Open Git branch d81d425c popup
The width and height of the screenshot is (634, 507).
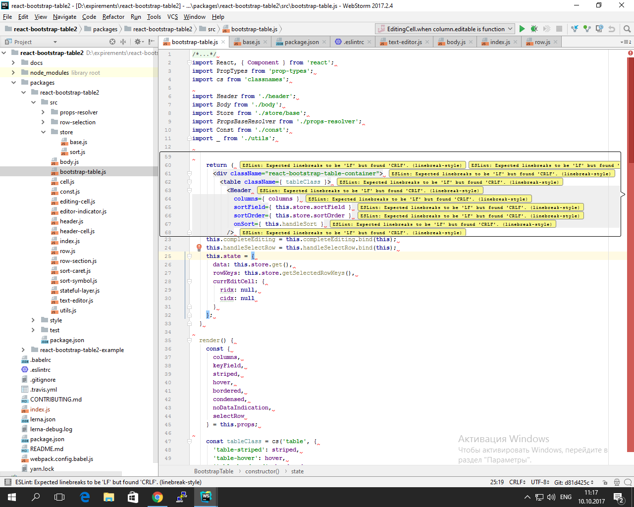pos(574,482)
